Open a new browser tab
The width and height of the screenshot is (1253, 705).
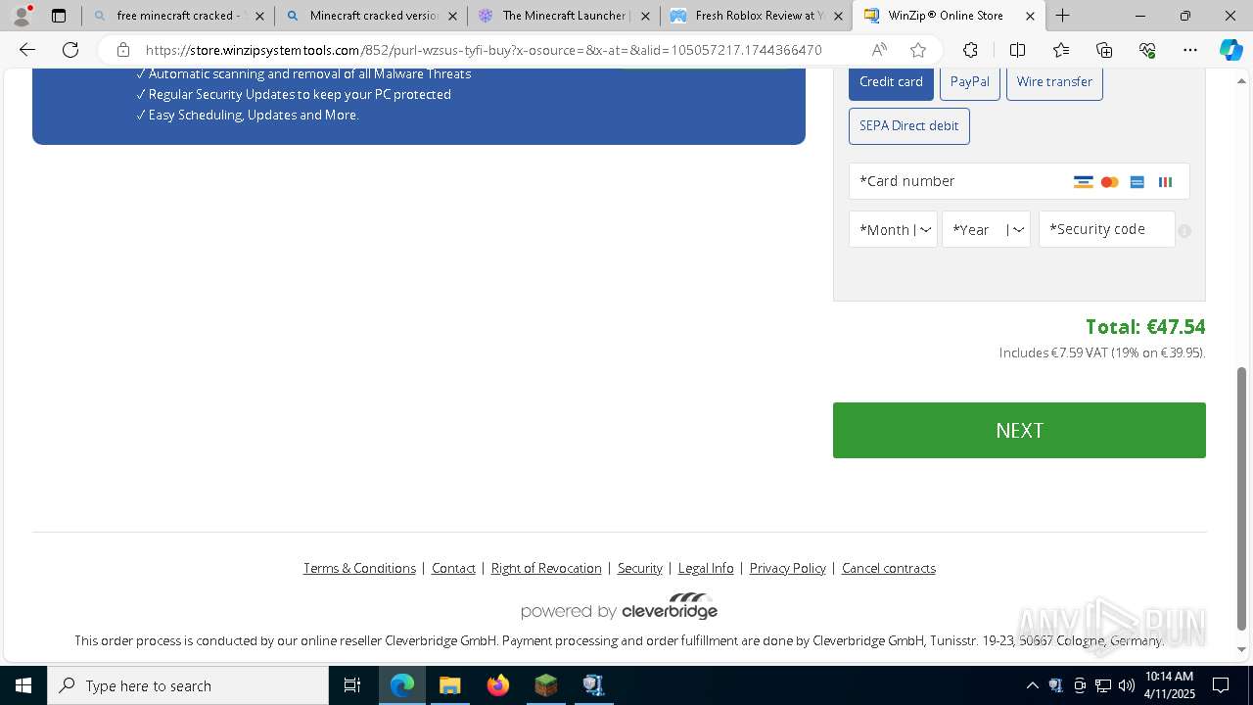pos(1062,16)
